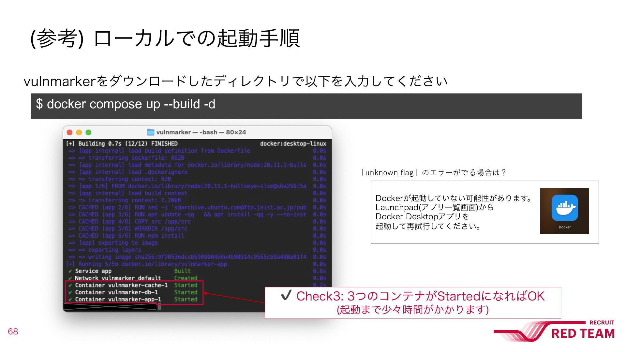
Task: Click the docker:desktop-linux label
Action: 293,144
